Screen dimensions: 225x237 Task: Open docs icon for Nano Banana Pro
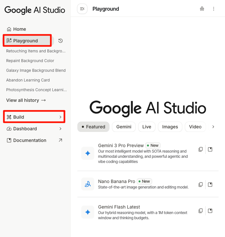(x=210, y=184)
